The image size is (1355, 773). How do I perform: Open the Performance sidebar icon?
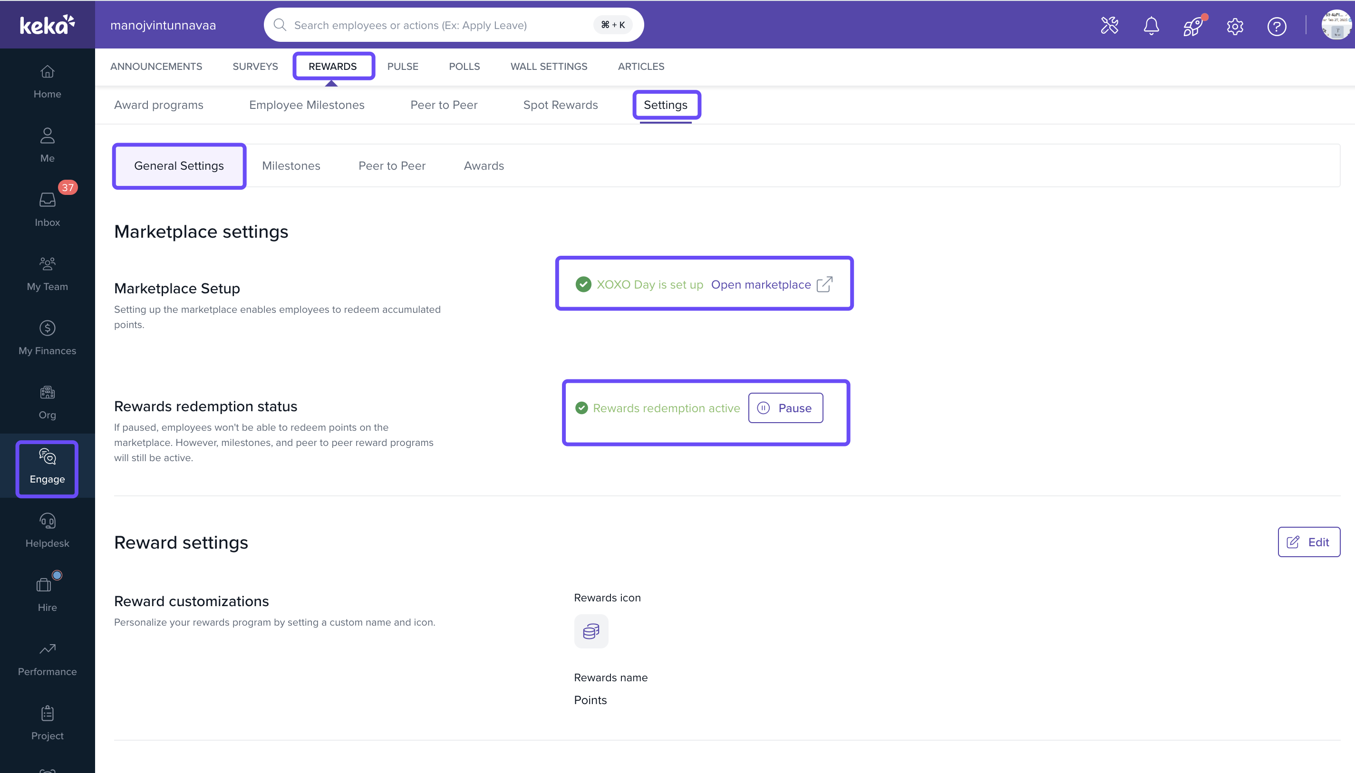click(47, 658)
